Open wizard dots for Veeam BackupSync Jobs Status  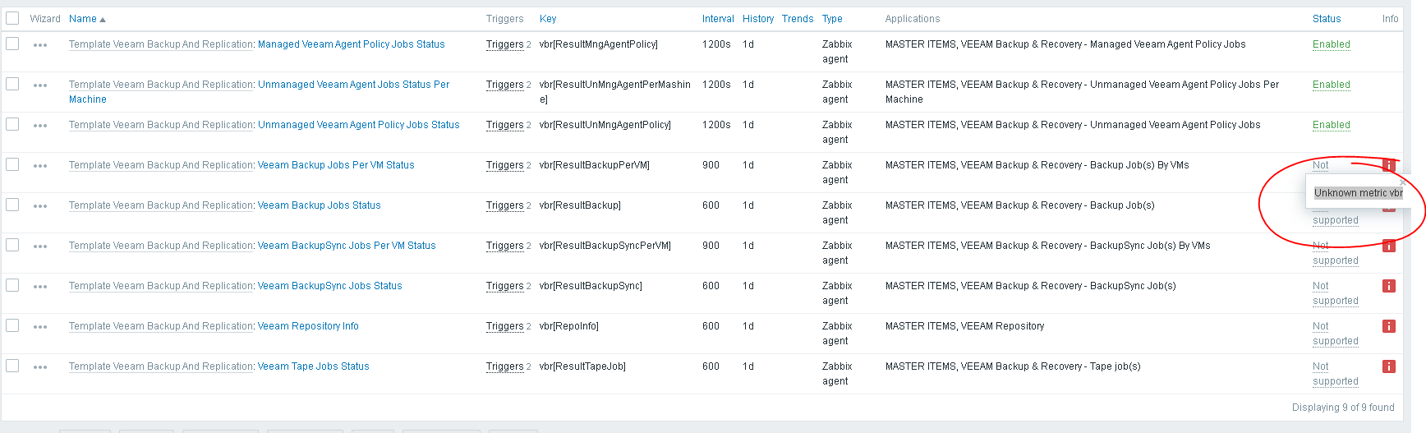pos(40,287)
